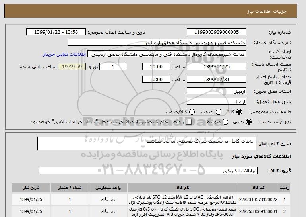306x217 pixels.
Task: Click the منبع تغذیه دیجیتالی DC product name cell
Action: point(183,211)
